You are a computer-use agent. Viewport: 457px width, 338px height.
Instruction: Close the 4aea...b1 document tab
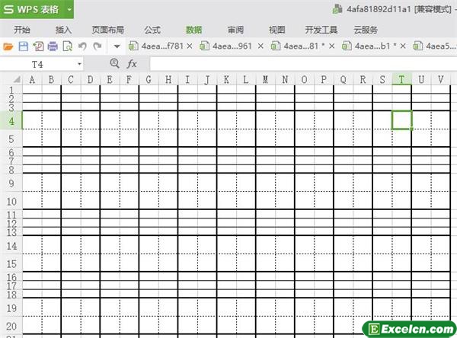point(403,46)
